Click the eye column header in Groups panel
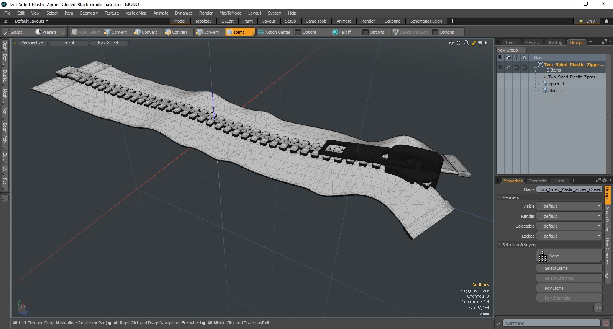The width and height of the screenshot is (613, 329). coord(500,58)
